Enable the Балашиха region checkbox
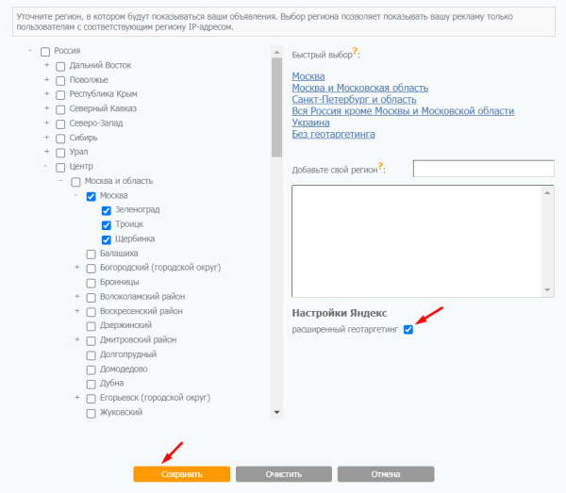The width and height of the screenshot is (566, 493). pyautogui.click(x=92, y=254)
